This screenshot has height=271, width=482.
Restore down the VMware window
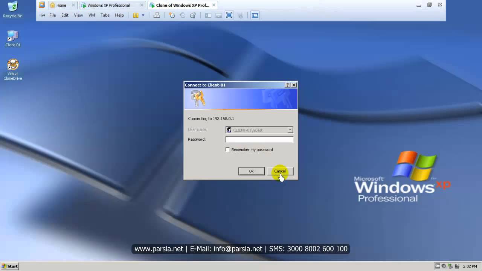pos(429,5)
